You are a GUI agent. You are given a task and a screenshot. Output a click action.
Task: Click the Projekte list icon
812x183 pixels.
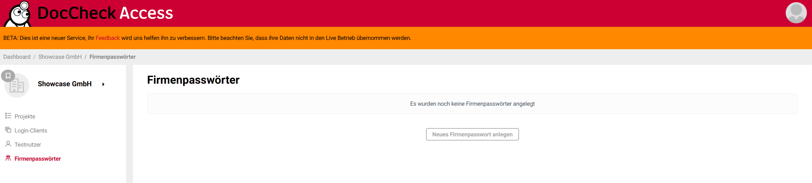tap(8, 116)
